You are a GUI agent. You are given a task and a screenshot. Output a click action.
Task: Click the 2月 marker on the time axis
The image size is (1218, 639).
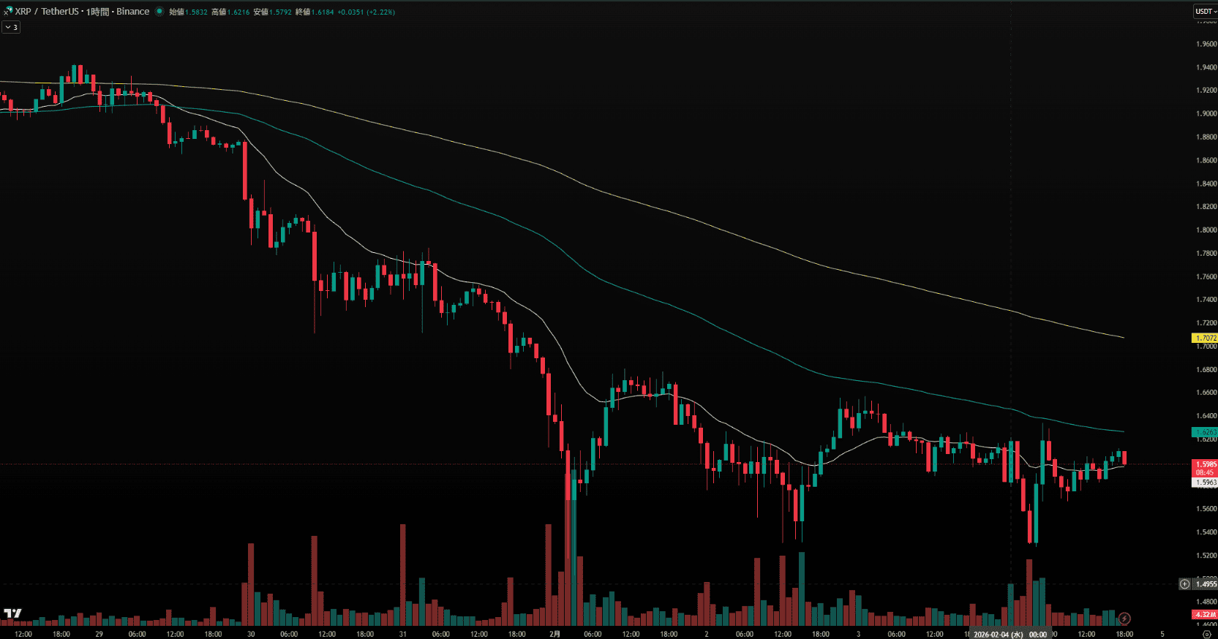pos(555,634)
